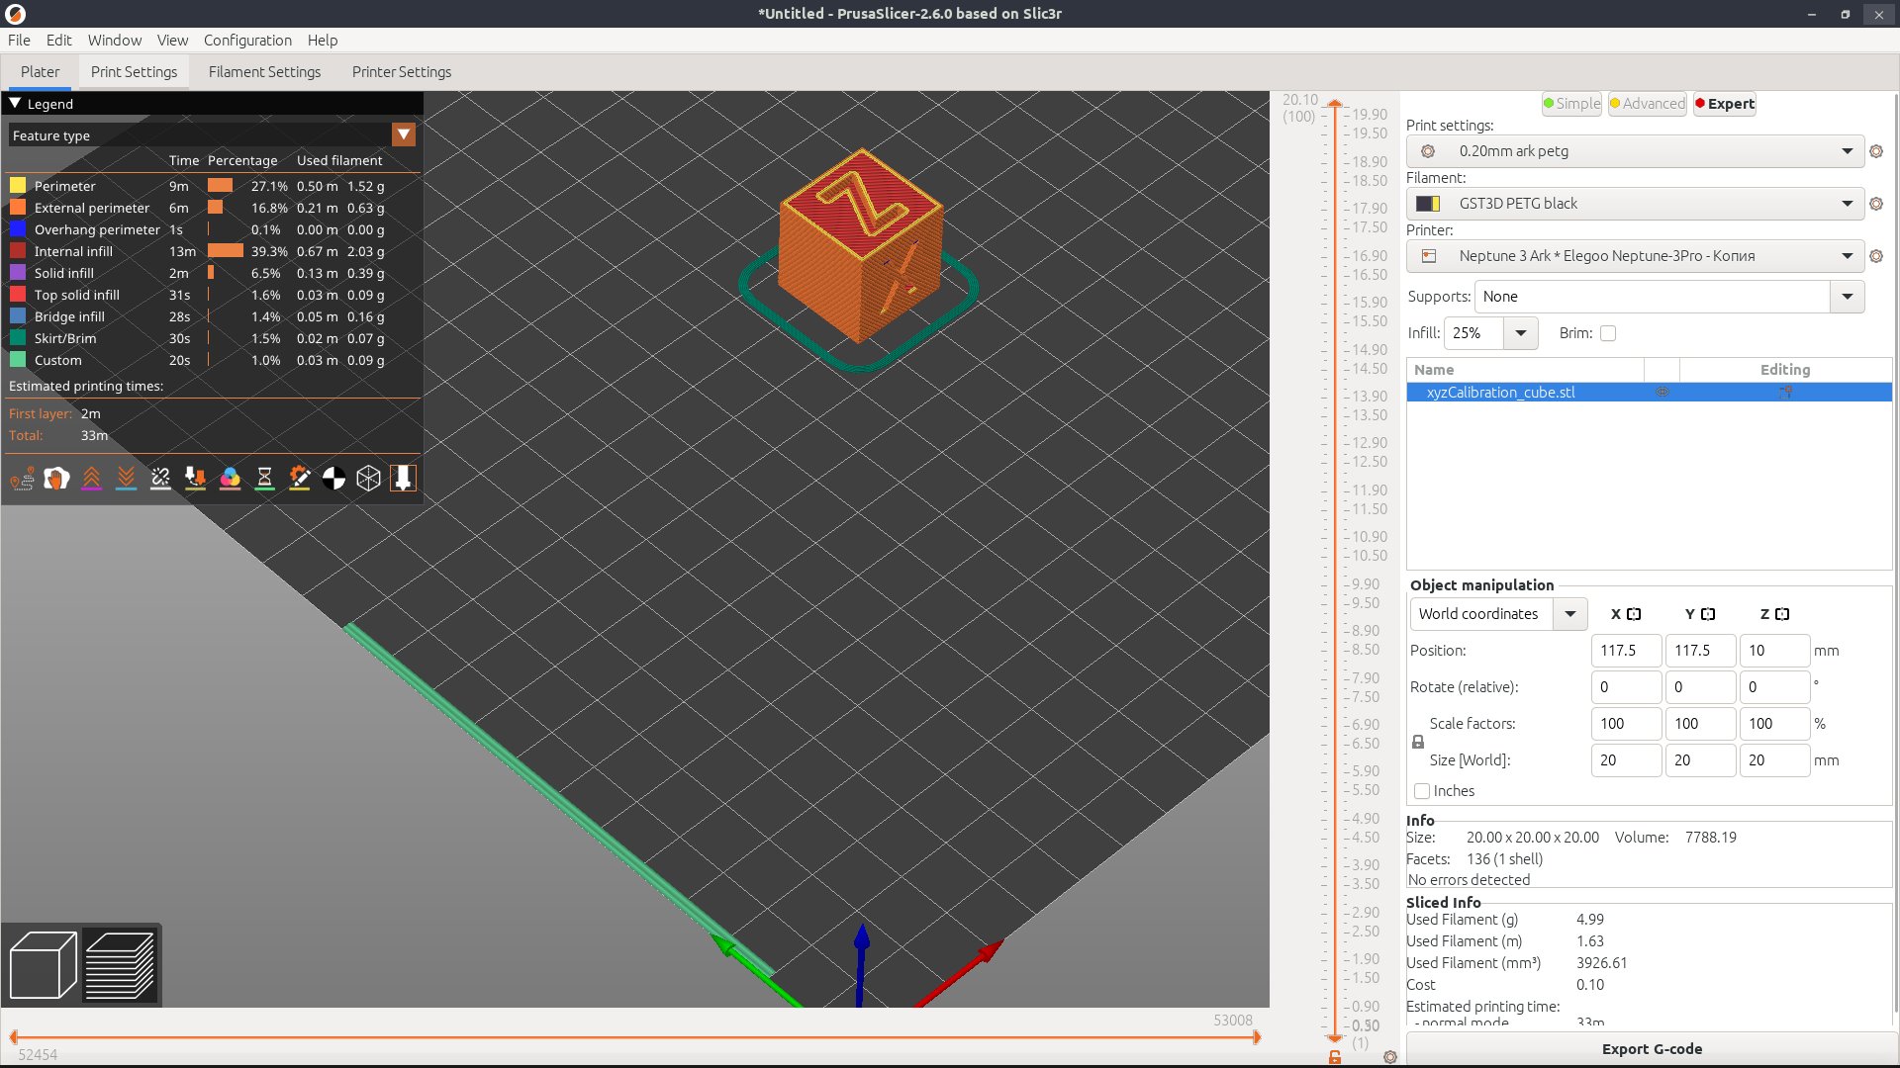Screen dimensions: 1900x1068
Task: Collapse the Legend panel triangle
Action: [x=15, y=103]
